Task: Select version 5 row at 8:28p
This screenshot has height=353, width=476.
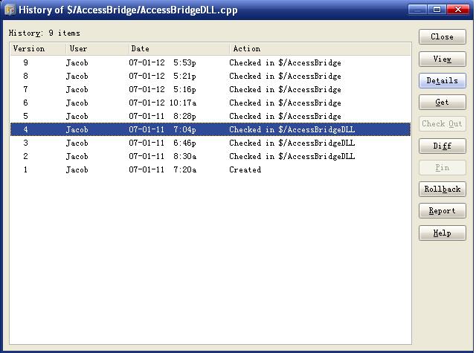Action: (210, 116)
